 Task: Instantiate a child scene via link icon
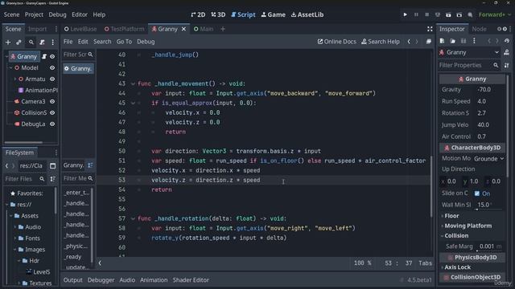19,43
